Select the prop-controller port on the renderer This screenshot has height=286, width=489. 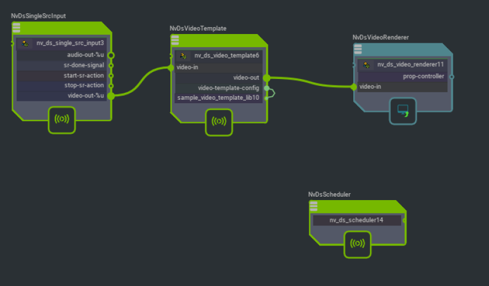coord(451,76)
